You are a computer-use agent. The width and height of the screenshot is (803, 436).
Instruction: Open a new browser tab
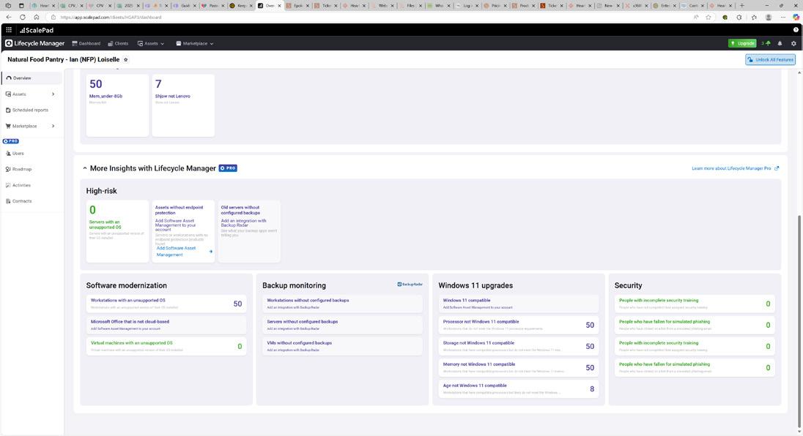[x=741, y=6]
